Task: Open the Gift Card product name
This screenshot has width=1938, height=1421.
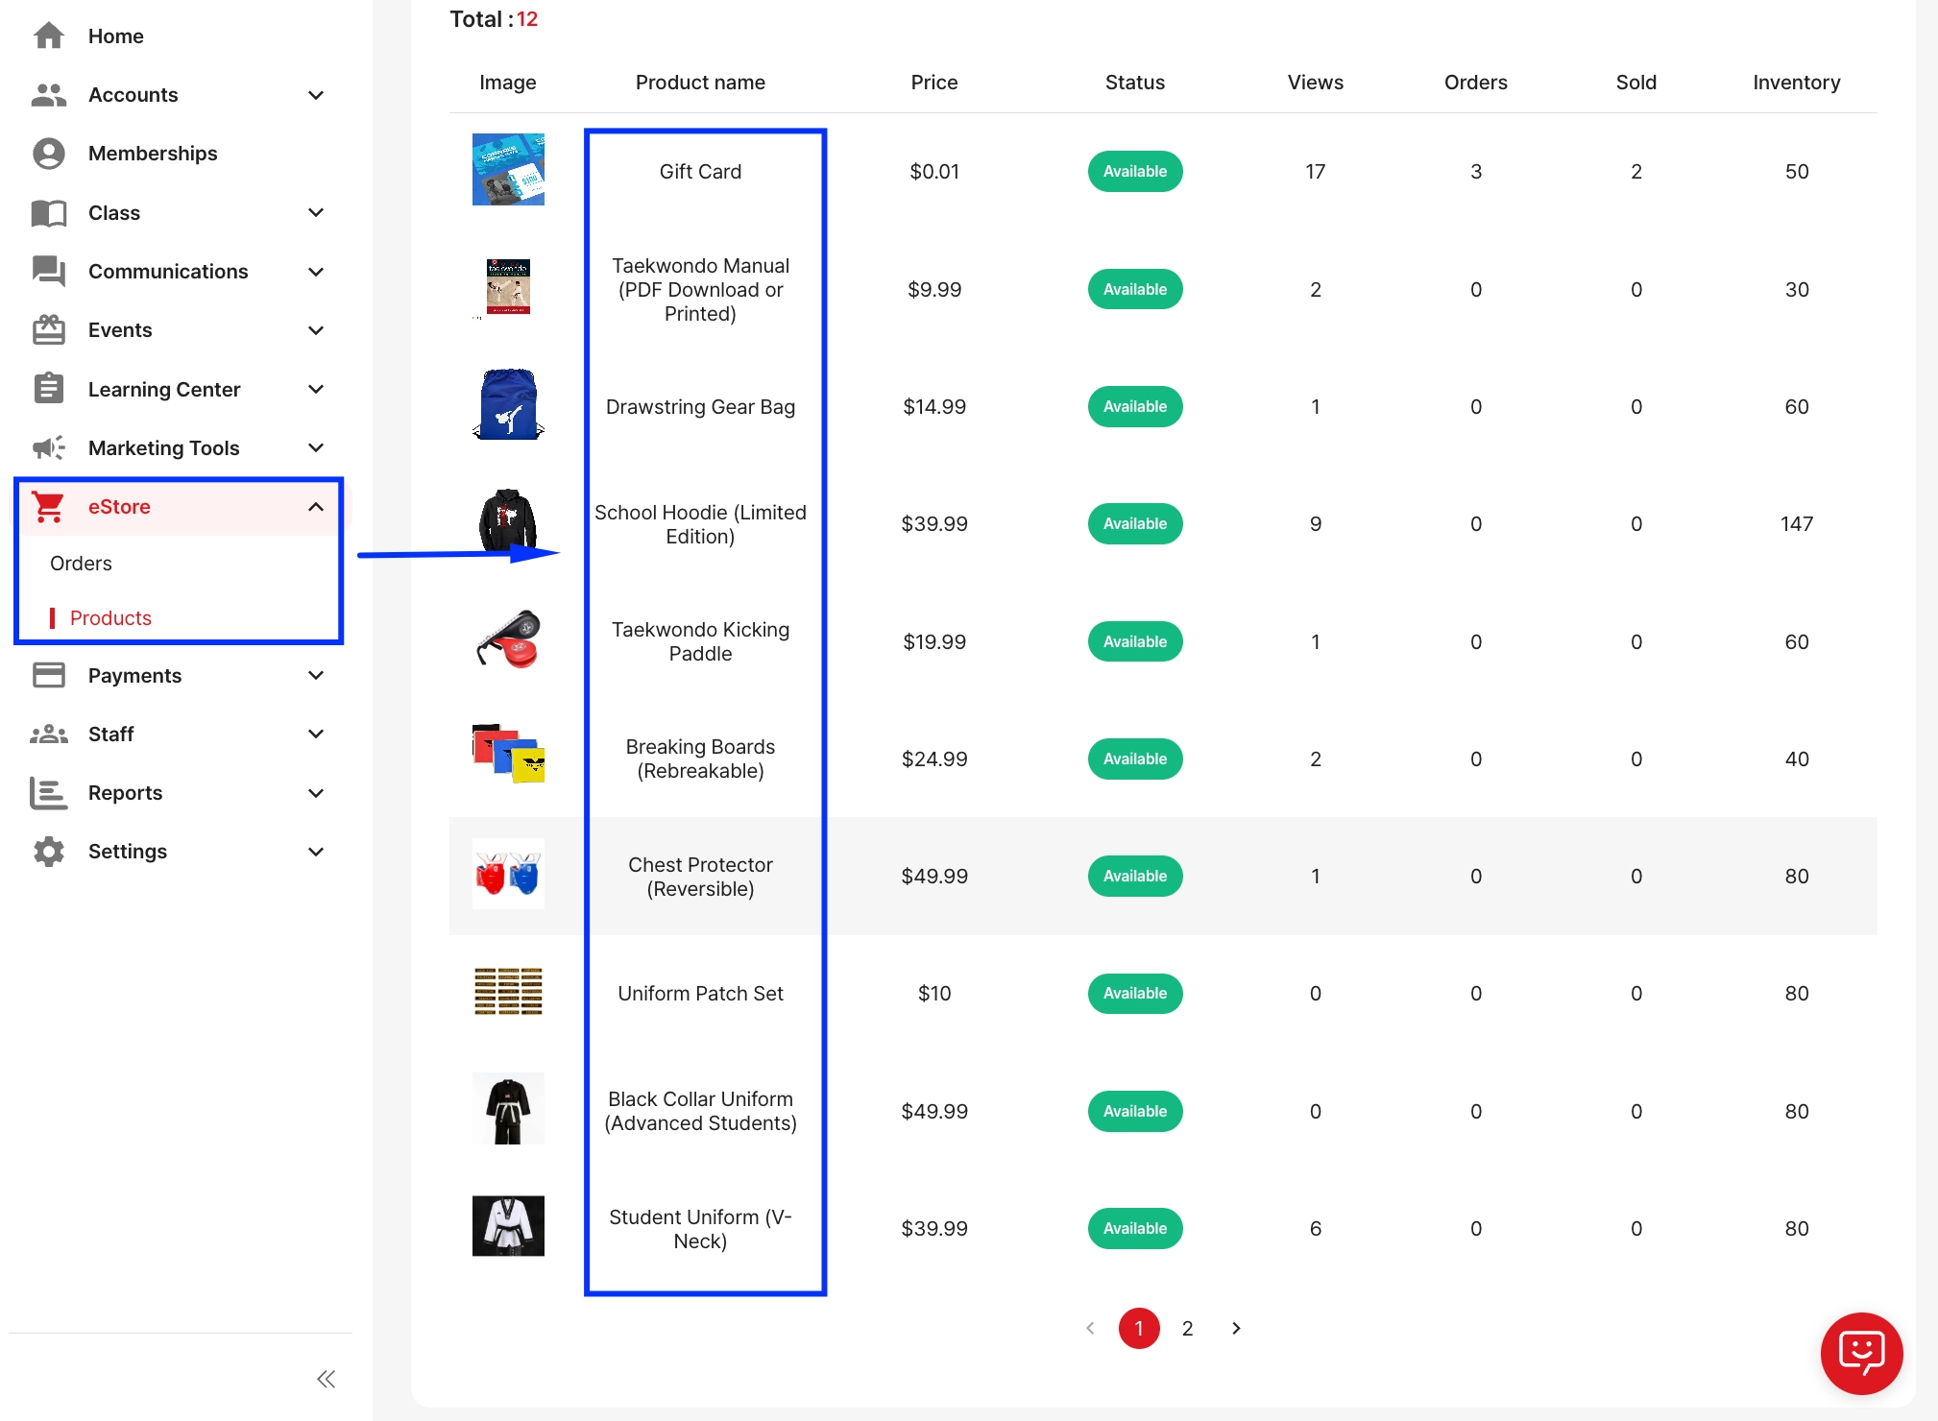Action: point(700,172)
